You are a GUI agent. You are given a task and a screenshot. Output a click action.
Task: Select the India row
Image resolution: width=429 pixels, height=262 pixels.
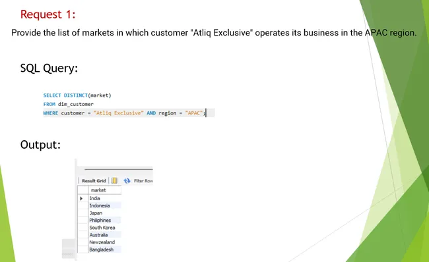pyautogui.click(x=105, y=198)
